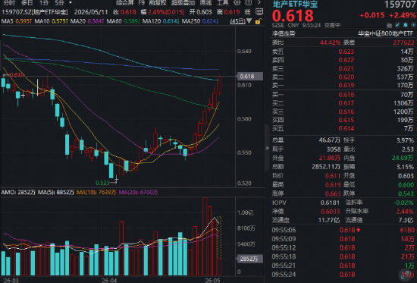The width and height of the screenshot is (417, 283).
Task: Set a price alert with the bell icon
Action: pyautogui.click(x=406, y=25)
